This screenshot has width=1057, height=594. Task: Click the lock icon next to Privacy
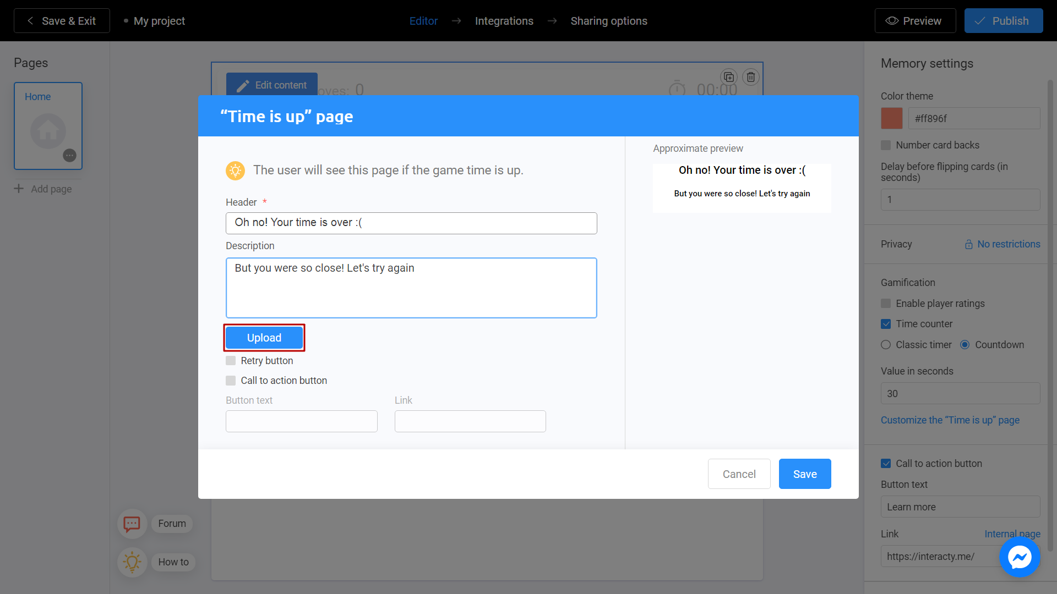(x=969, y=243)
